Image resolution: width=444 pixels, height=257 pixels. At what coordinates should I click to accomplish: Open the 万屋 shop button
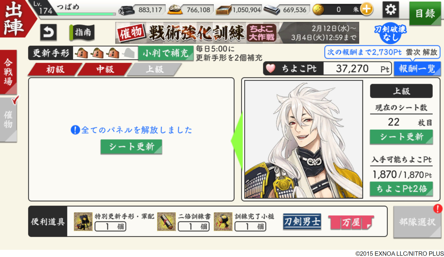click(351, 222)
